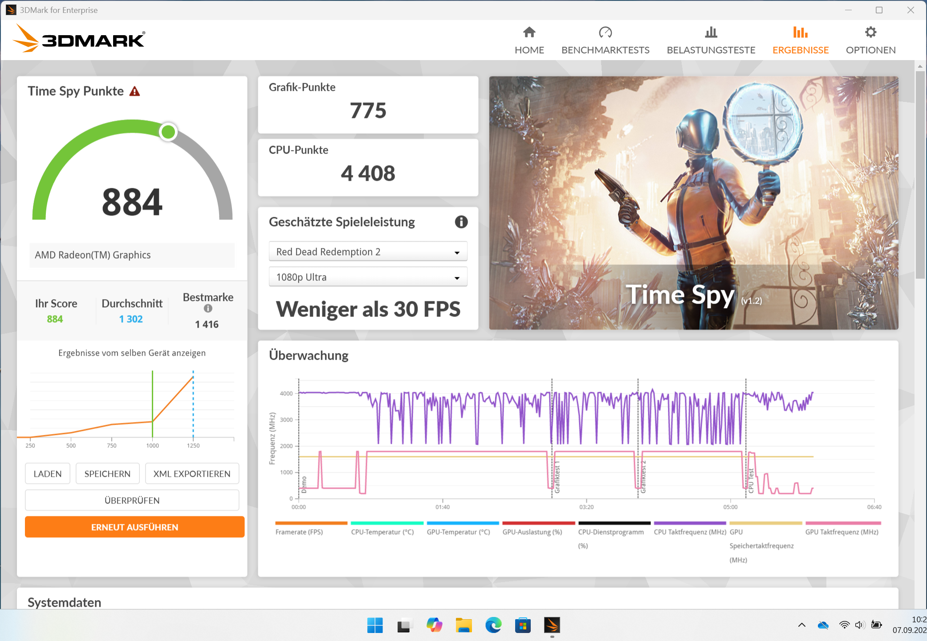Click AMD Radeon(TM) Graphics label
This screenshot has height=641, width=927.
pos(93,255)
